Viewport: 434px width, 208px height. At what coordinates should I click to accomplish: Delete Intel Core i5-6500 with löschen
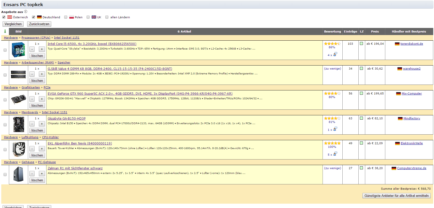point(37,56)
